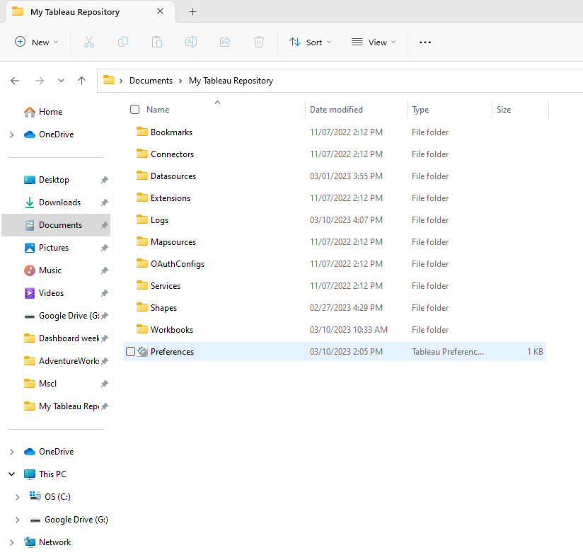Viewport: 583px width, 560px height.
Task: Click the Copy icon in toolbar
Action: [123, 42]
